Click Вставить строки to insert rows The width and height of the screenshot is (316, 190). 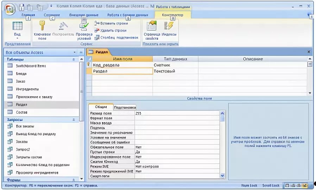pos(111,23)
